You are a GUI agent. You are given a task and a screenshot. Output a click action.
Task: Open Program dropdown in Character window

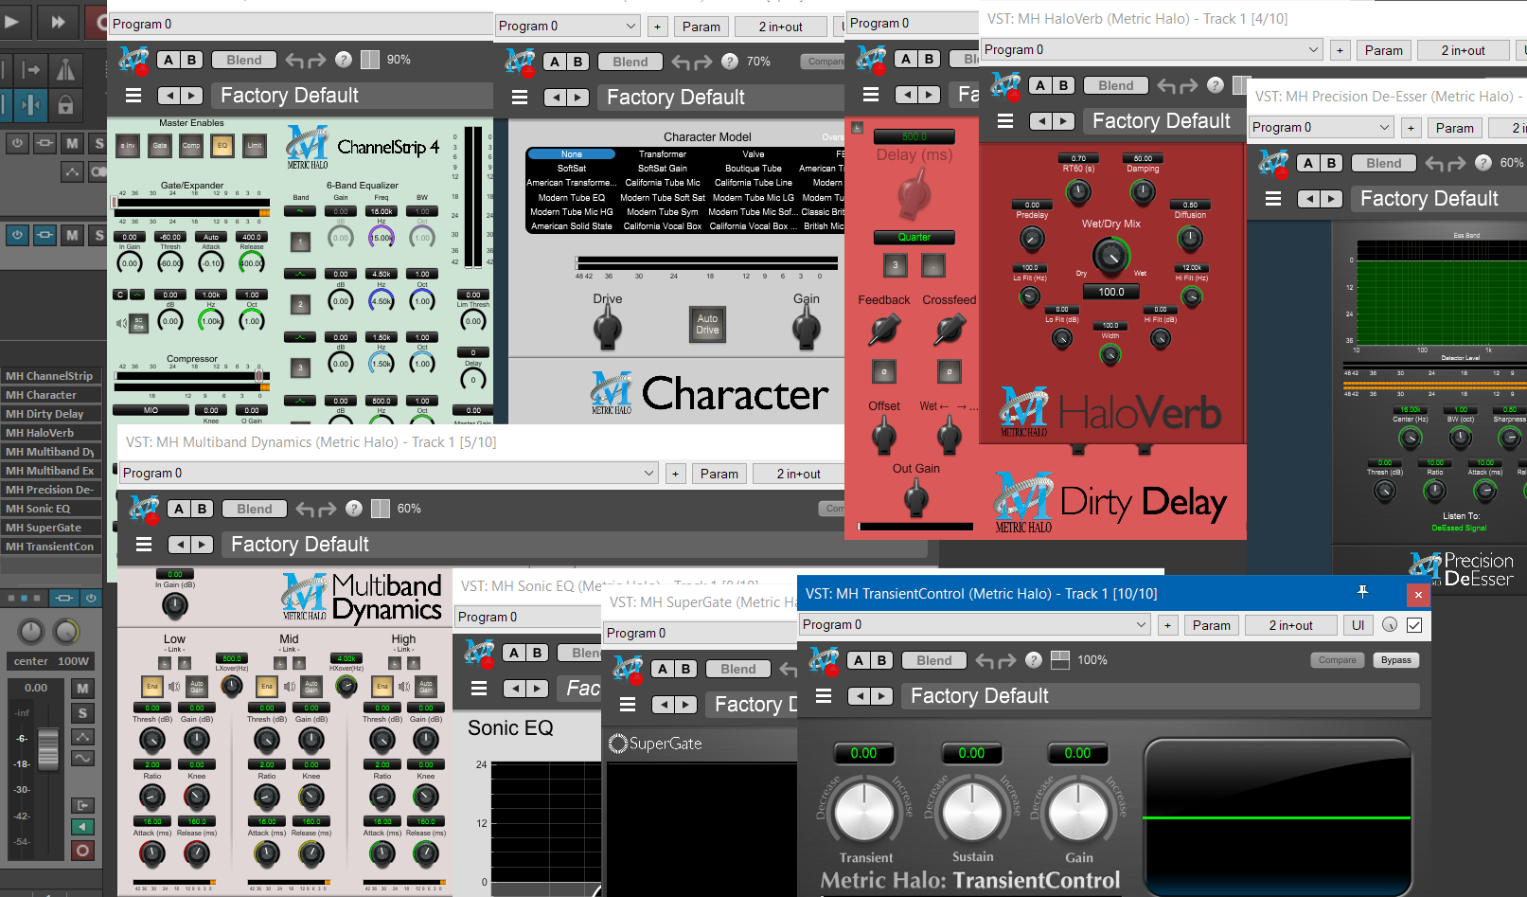pyautogui.click(x=568, y=26)
